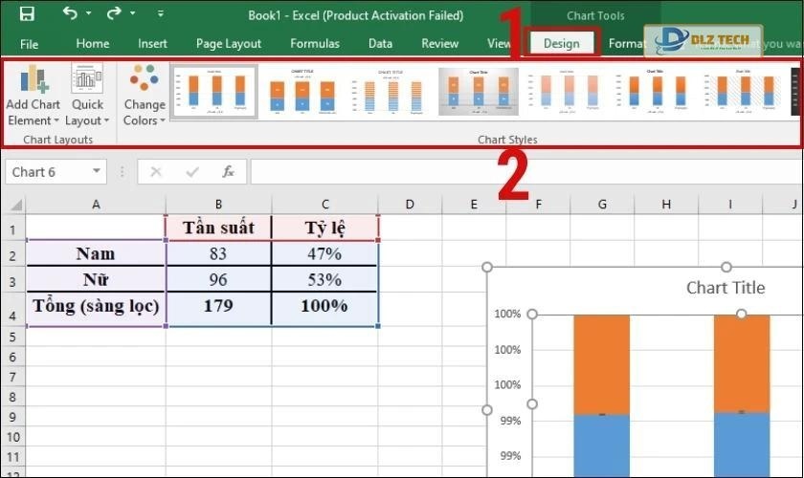Click the Redo arrow icon
Image resolution: width=804 pixels, height=478 pixels.
click(x=114, y=14)
